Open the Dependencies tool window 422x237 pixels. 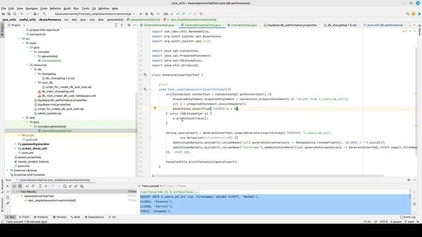pyautogui.click(x=94, y=217)
